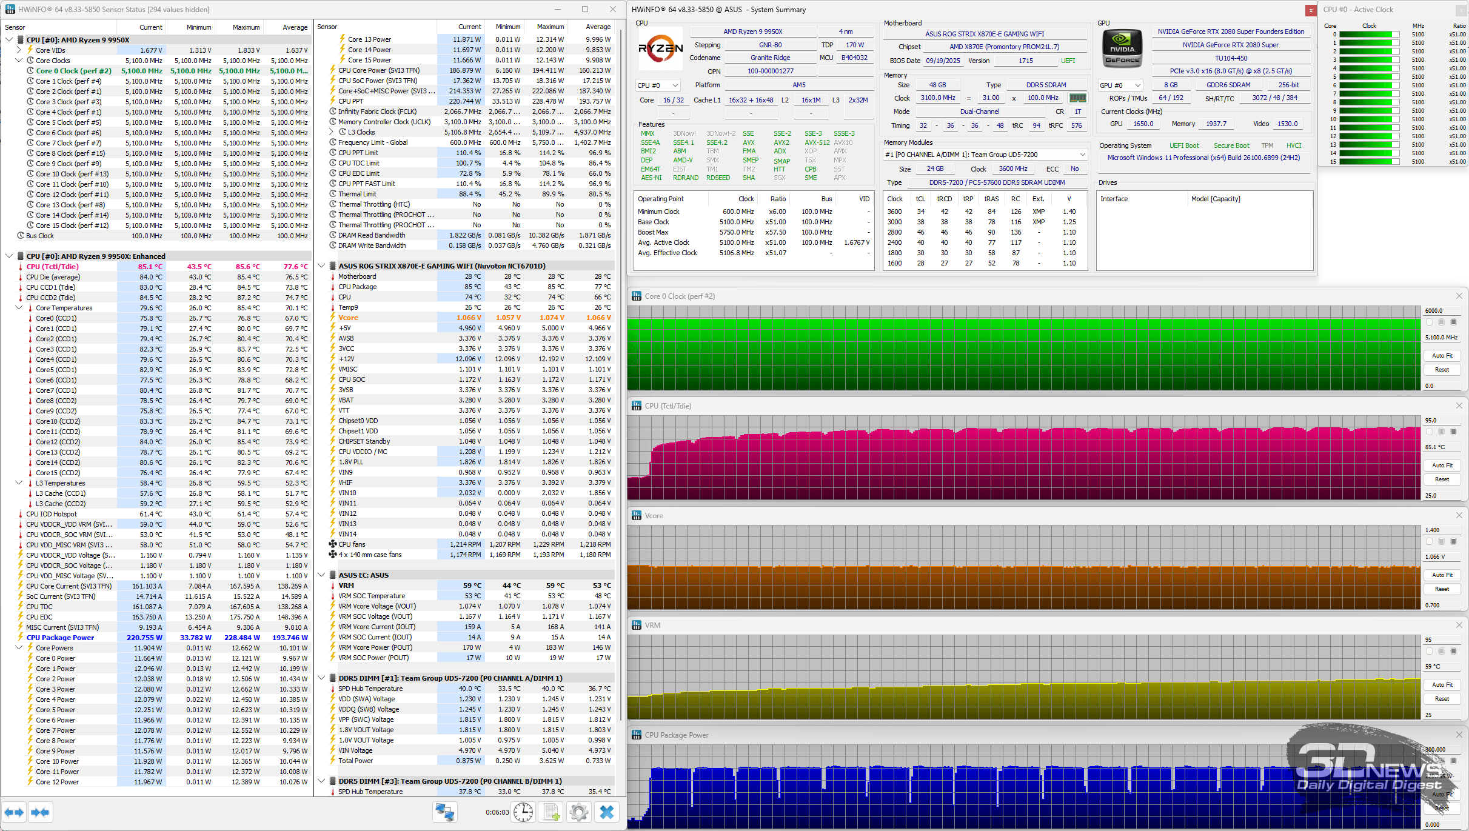Select light gray background option in VRM graph
Screen dimensions: 1469x831
click(x=1441, y=652)
